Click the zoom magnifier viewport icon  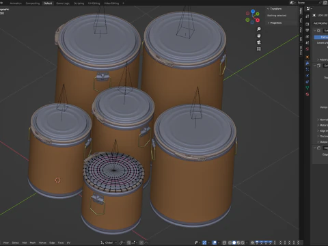point(259,29)
